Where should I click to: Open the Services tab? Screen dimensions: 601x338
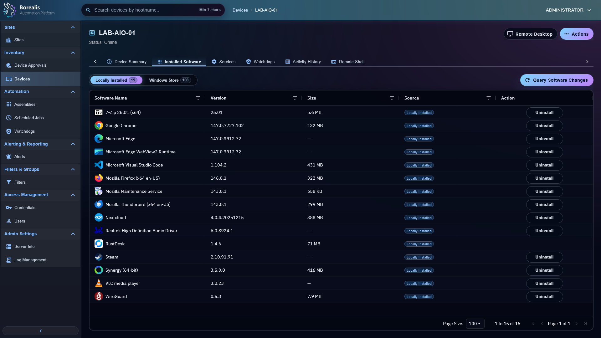tap(223, 62)
